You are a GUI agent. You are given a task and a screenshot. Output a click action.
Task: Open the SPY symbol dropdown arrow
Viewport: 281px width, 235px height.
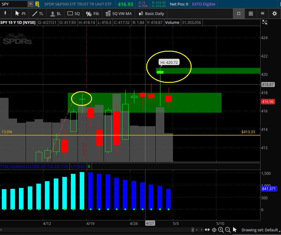pyautogui.click(x=31, y=4)
